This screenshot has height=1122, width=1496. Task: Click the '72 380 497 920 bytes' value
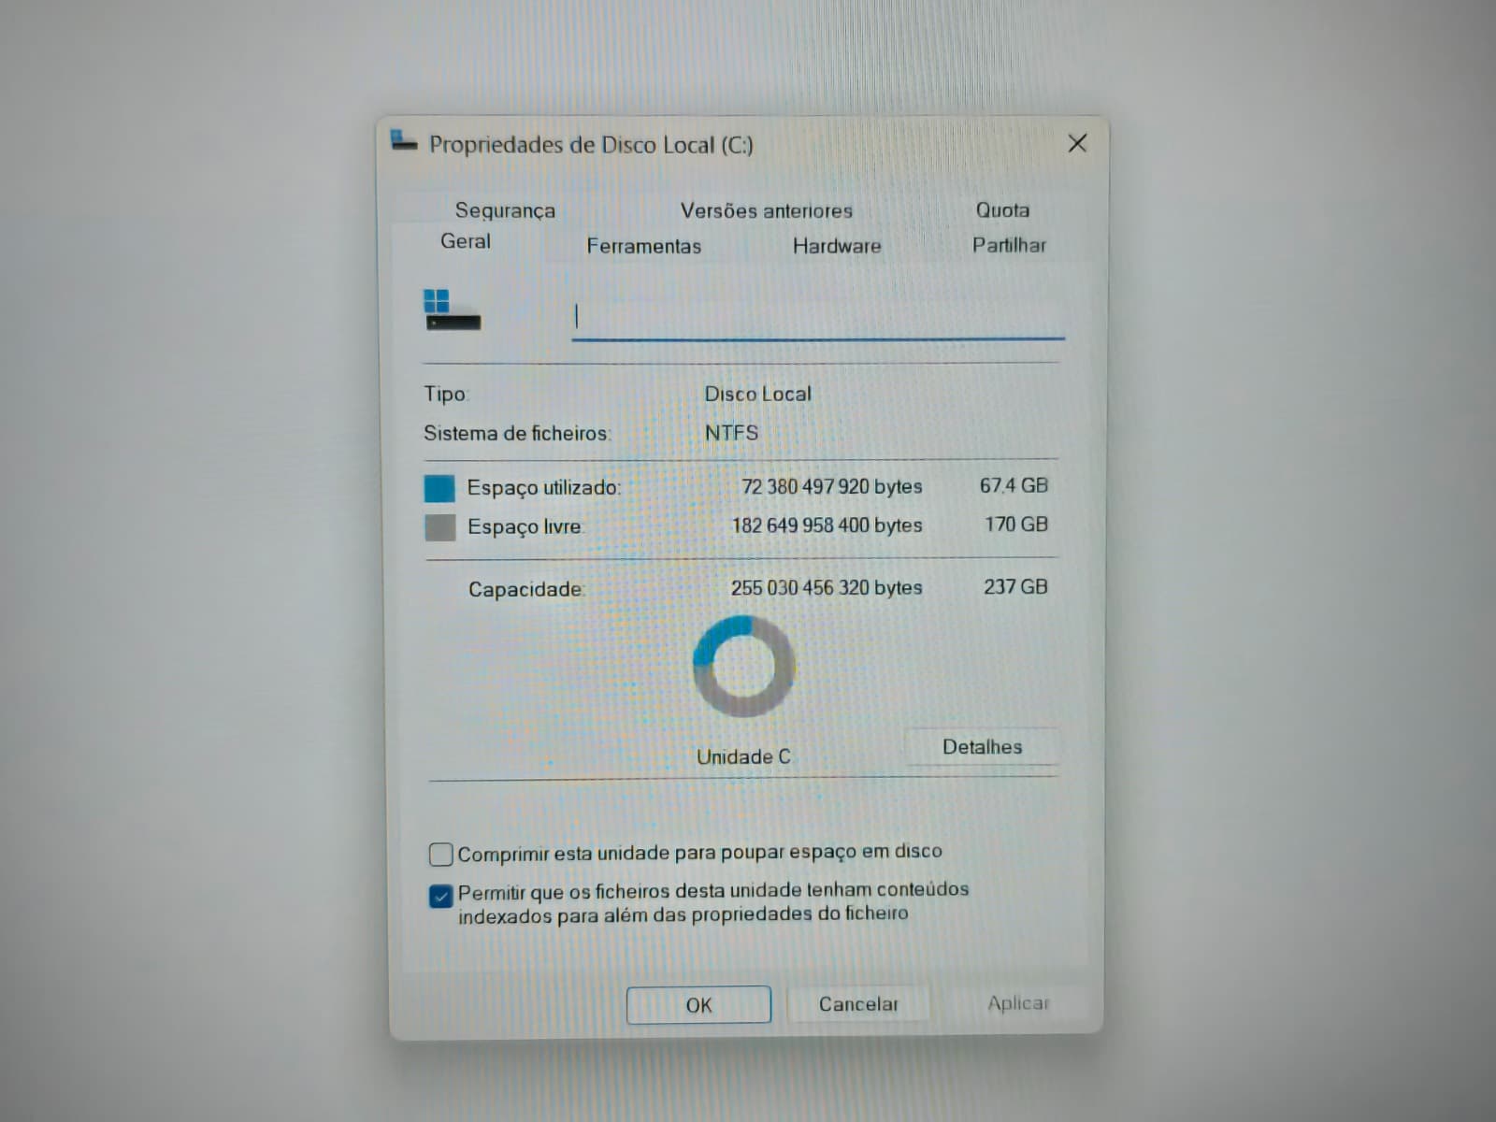tap(832, 487)
